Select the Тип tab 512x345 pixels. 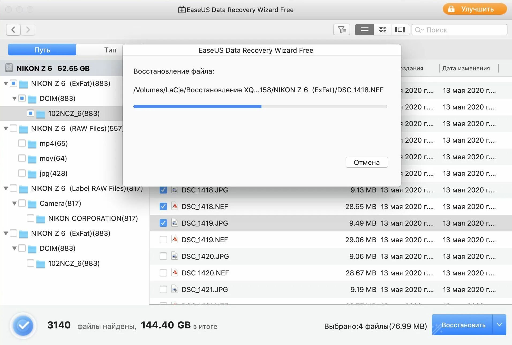[x=110, y=50]
